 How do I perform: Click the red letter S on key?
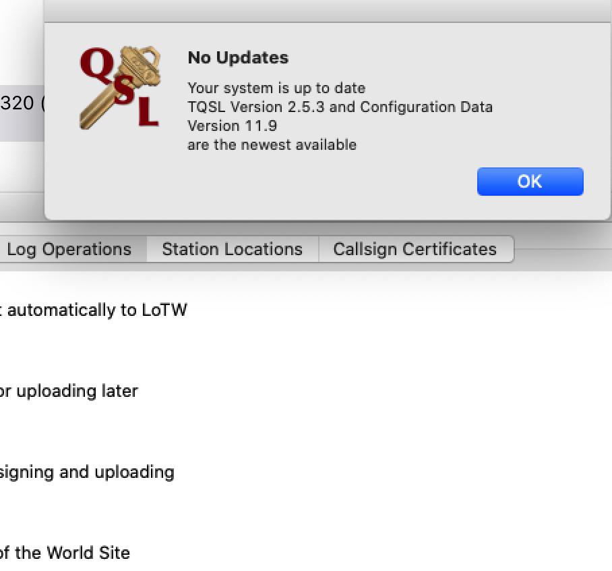tap(125, 90)
